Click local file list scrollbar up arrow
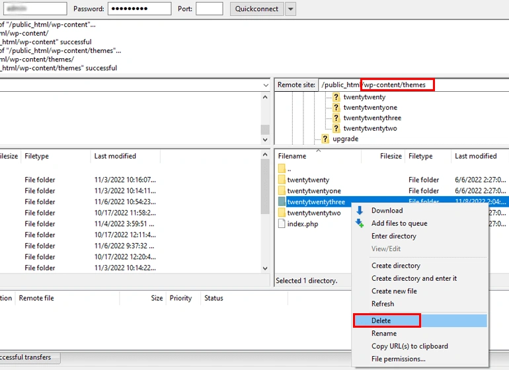 pos(265,155)
